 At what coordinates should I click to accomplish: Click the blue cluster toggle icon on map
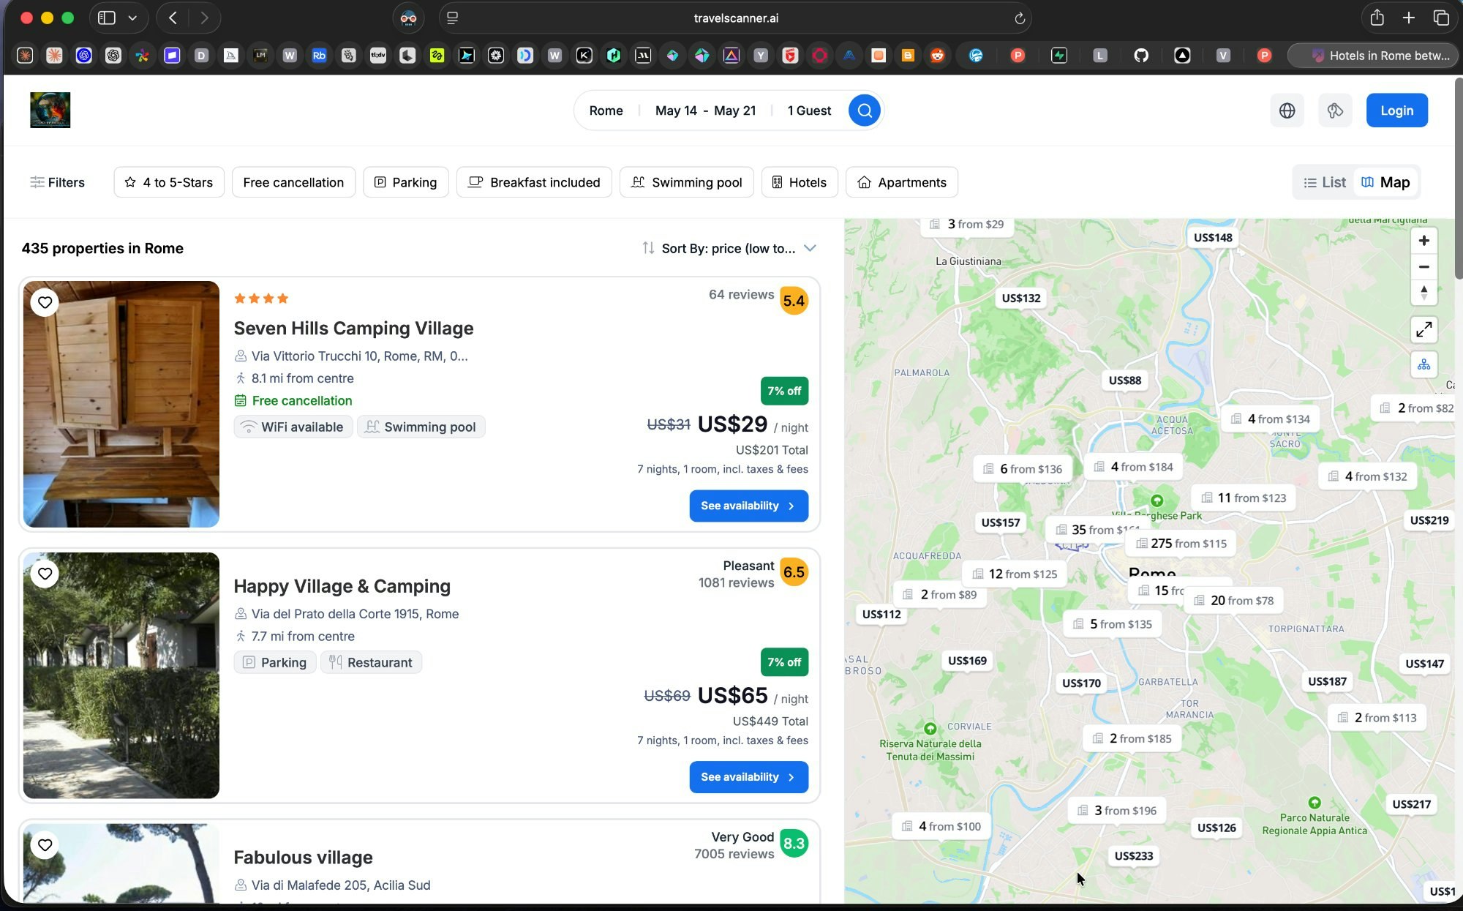click(1424, 364)
